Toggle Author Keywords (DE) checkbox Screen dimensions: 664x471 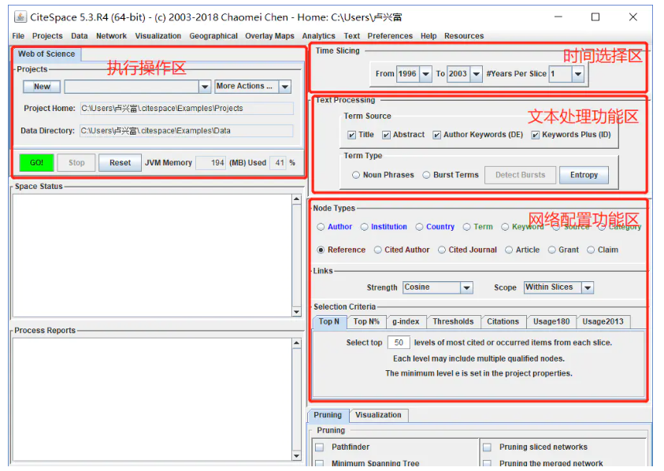(x=436, y=135)
